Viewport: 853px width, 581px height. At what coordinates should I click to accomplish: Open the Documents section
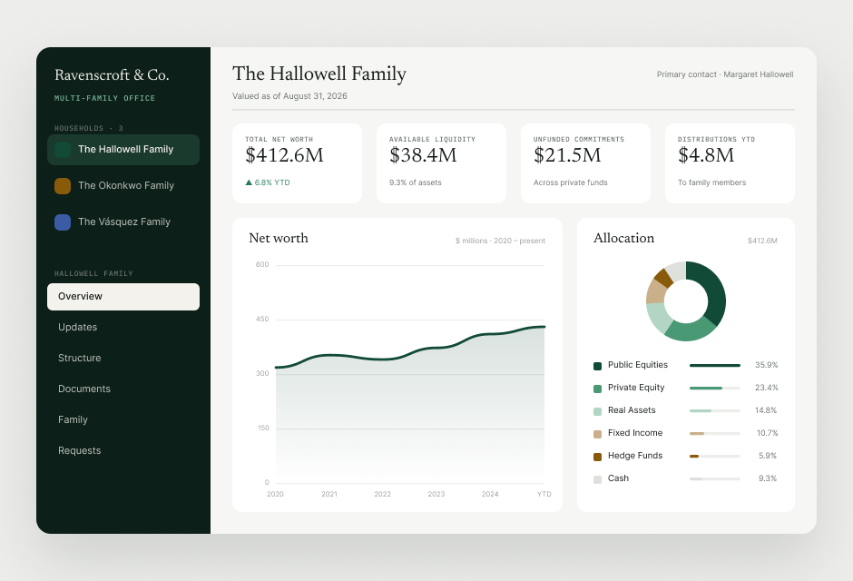[x=123, y=389]
